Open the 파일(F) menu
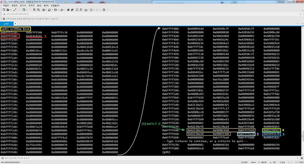The width and height of the screenshot is (304, 164). pos(6,5)
